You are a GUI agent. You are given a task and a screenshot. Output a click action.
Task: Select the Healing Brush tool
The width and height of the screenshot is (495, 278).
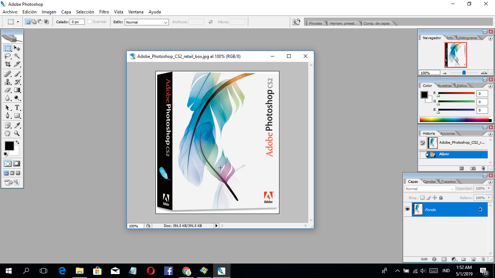coord(8,74)
